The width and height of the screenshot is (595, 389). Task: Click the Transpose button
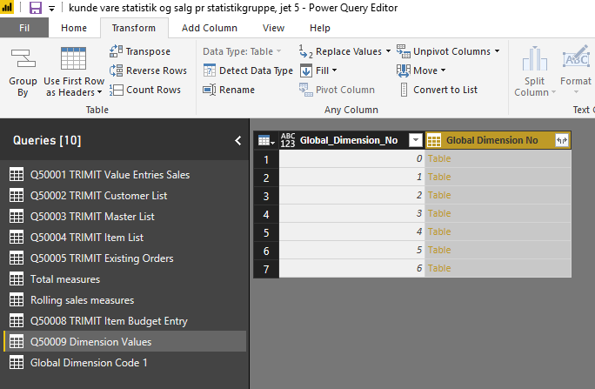(x=140, y=51)
